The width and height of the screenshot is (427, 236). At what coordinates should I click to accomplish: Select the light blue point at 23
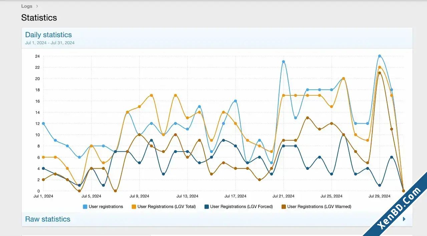click(284, 62)
